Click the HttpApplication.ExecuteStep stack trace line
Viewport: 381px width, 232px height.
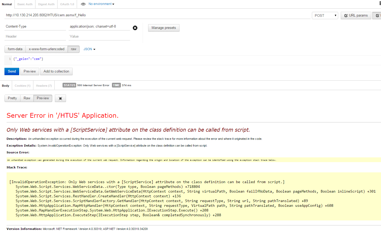point(118,215)
